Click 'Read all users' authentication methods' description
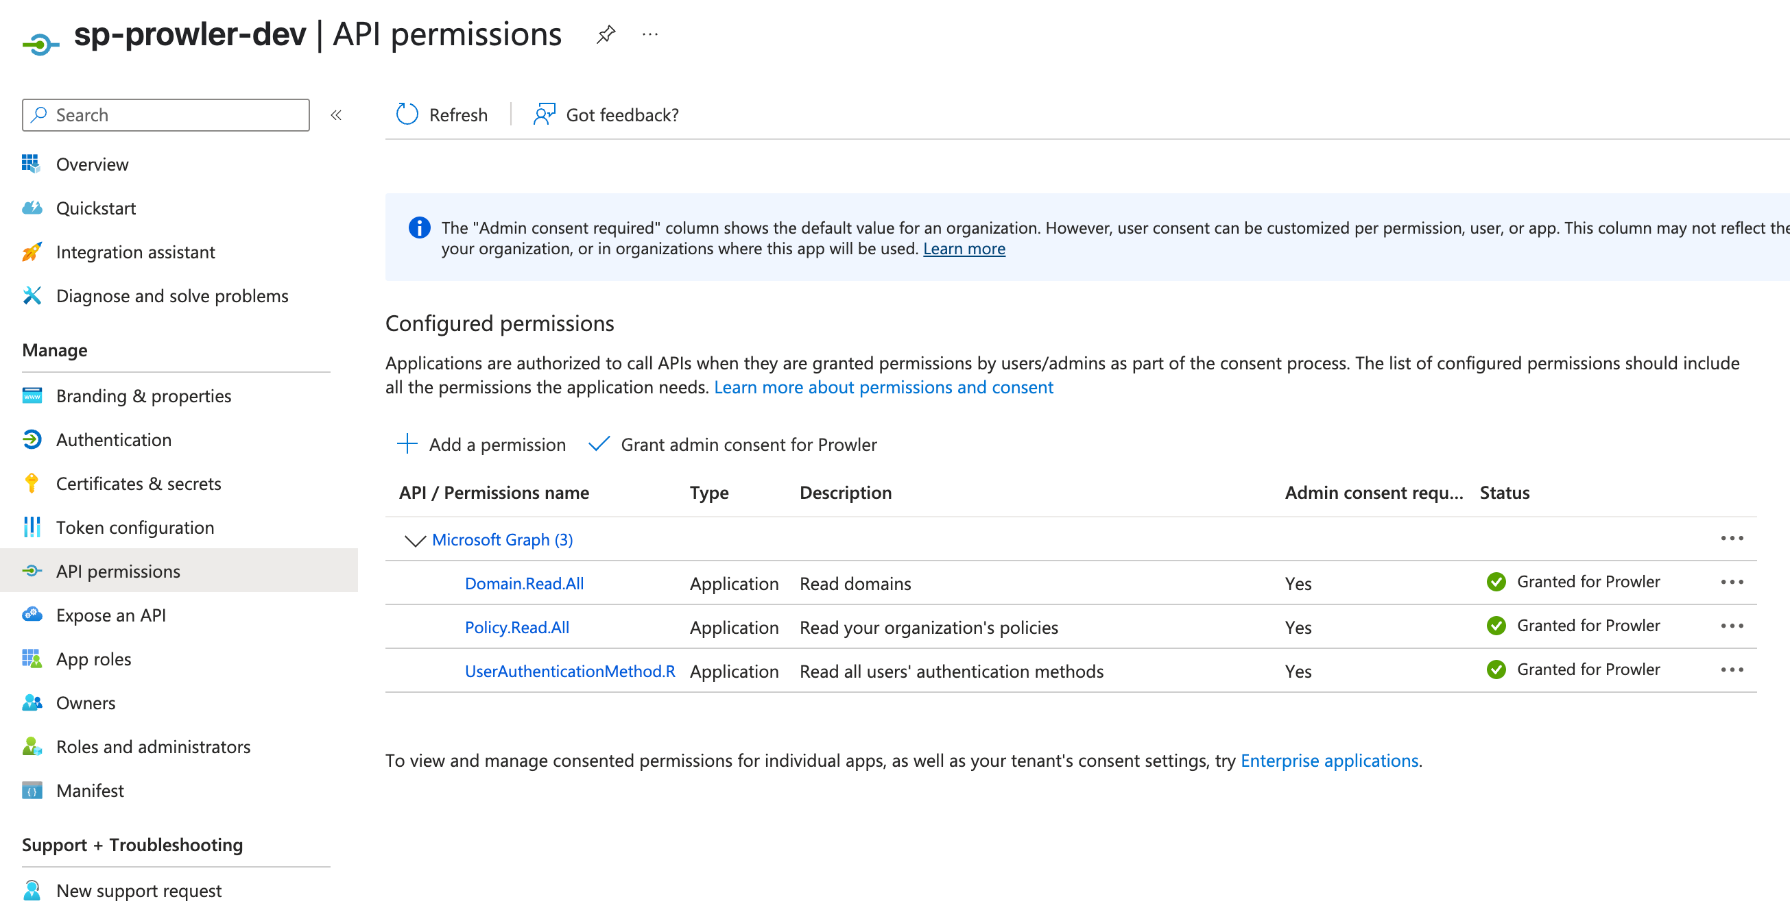 [951, 670]
